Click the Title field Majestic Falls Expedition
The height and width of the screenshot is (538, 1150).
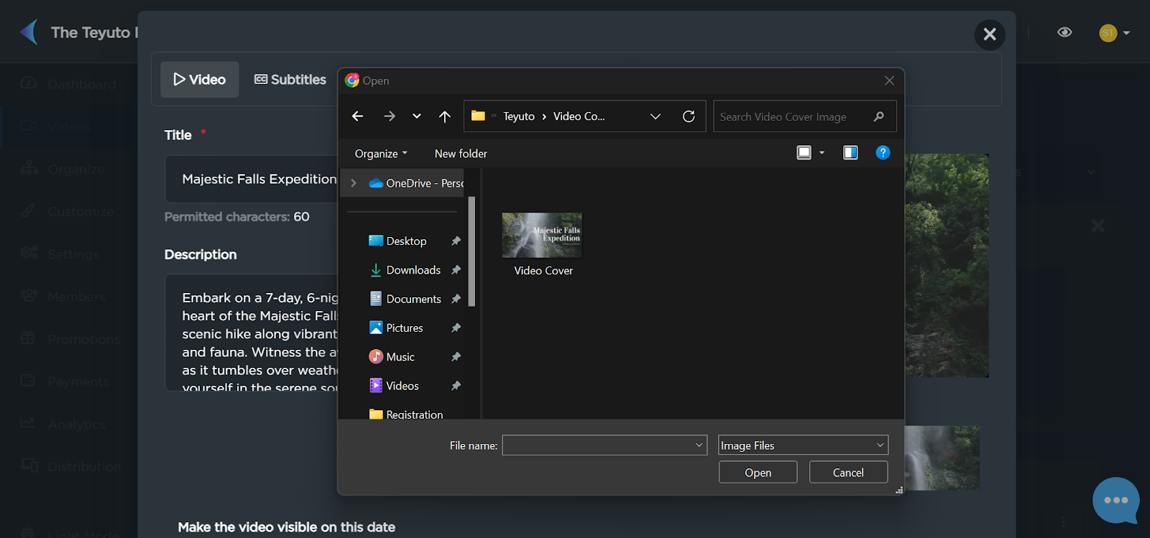click(252, 179)
